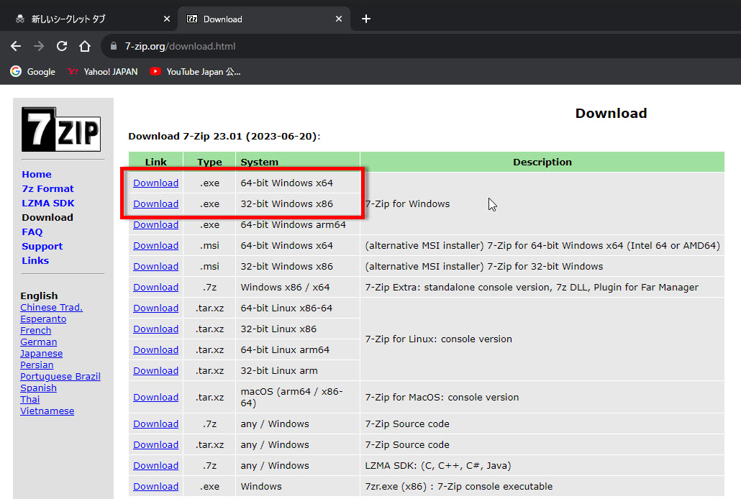This screenshot has width=741, height=499.
Task: Click the browser back arrow
Action: pos(16,46)
